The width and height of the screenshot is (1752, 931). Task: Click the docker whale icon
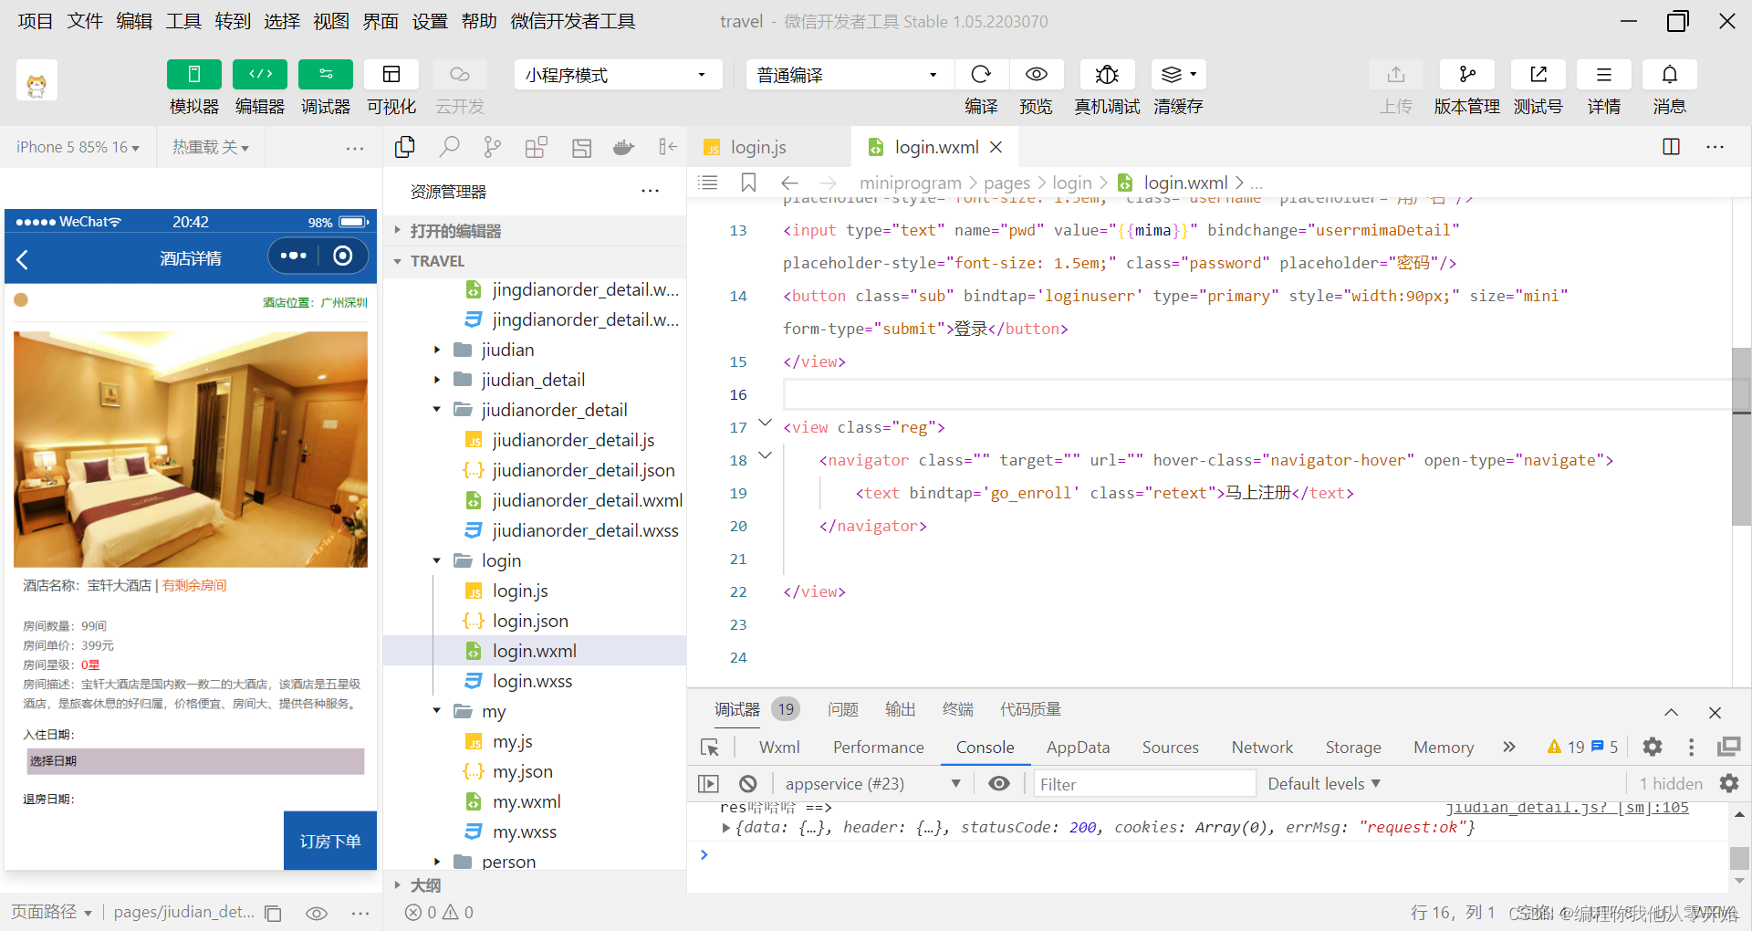click(x=624, y=147)
